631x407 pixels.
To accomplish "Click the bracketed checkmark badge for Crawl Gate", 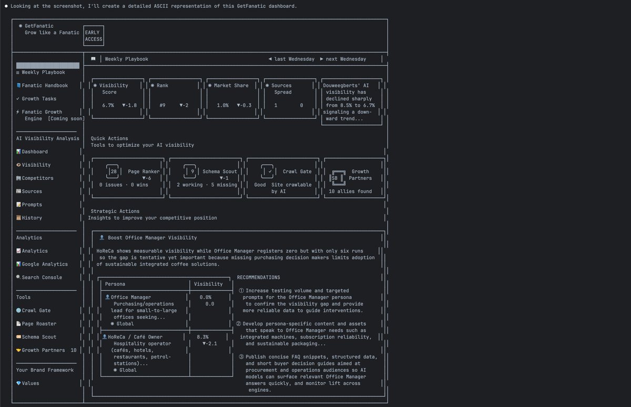I will [270, 171].
